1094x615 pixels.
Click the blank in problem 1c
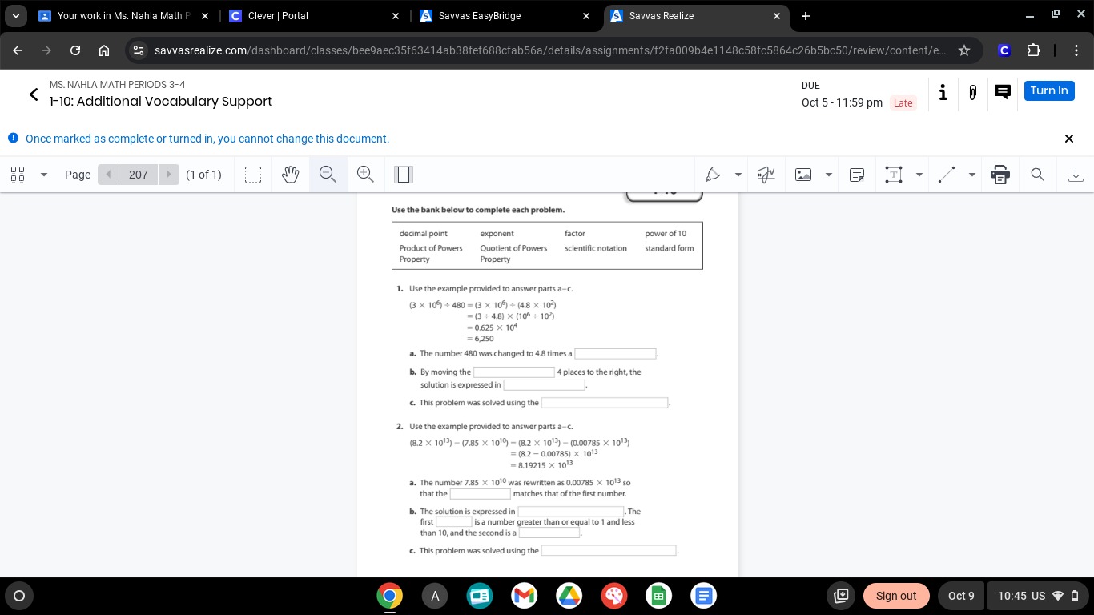click(605, 403)
